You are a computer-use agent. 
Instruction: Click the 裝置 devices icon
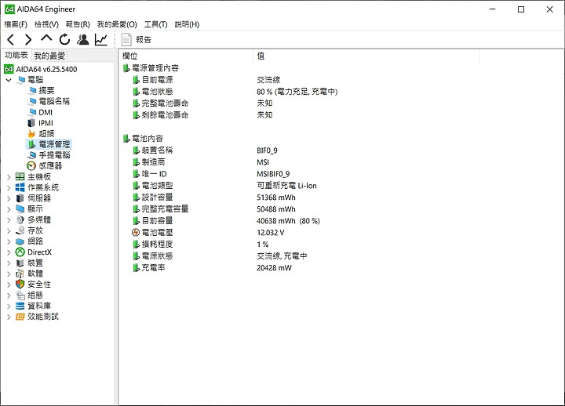(x=20, y=263)
